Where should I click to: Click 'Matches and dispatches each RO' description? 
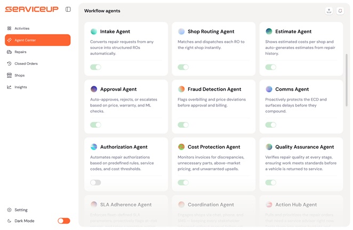(211, 45)
